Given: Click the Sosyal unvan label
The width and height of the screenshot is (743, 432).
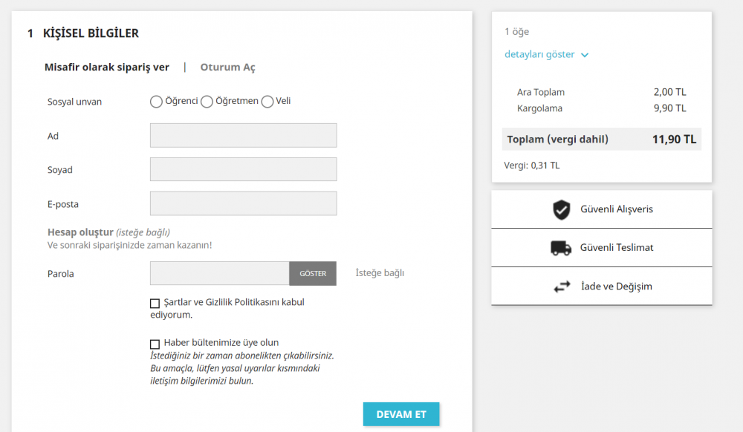Looking at the screenshot, I should point(74,102).
